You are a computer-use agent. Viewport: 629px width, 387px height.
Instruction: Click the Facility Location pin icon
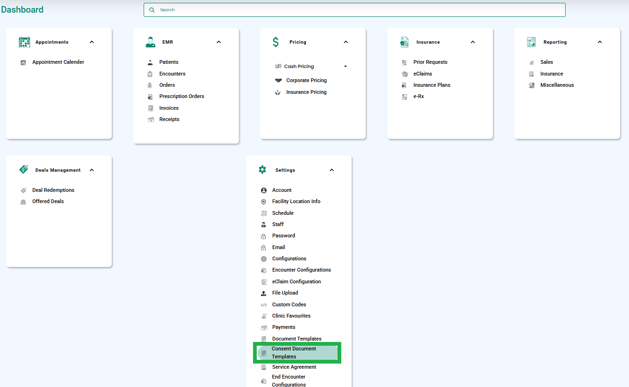pos(264,202)
